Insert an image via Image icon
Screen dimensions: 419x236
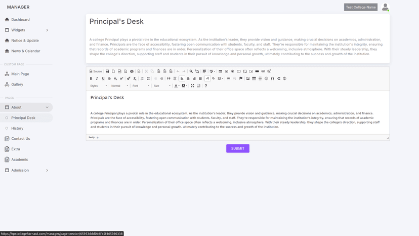coord(248,78)
